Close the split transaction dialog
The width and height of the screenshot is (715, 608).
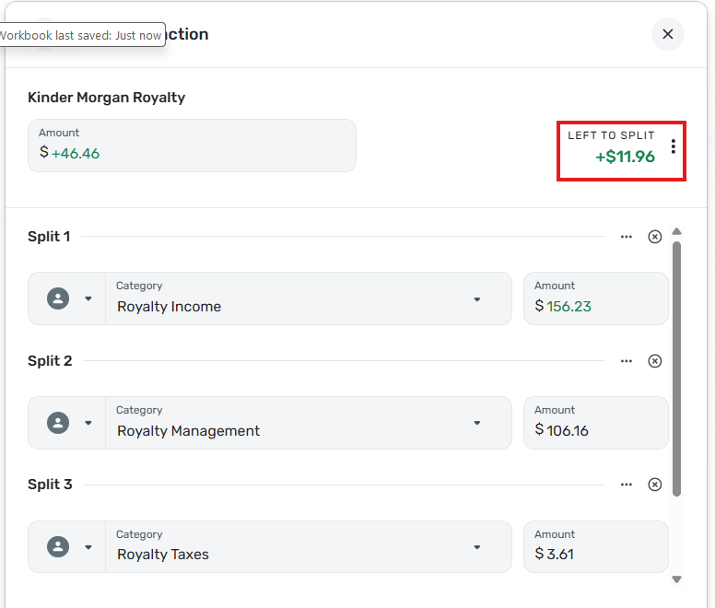(668, 34)
